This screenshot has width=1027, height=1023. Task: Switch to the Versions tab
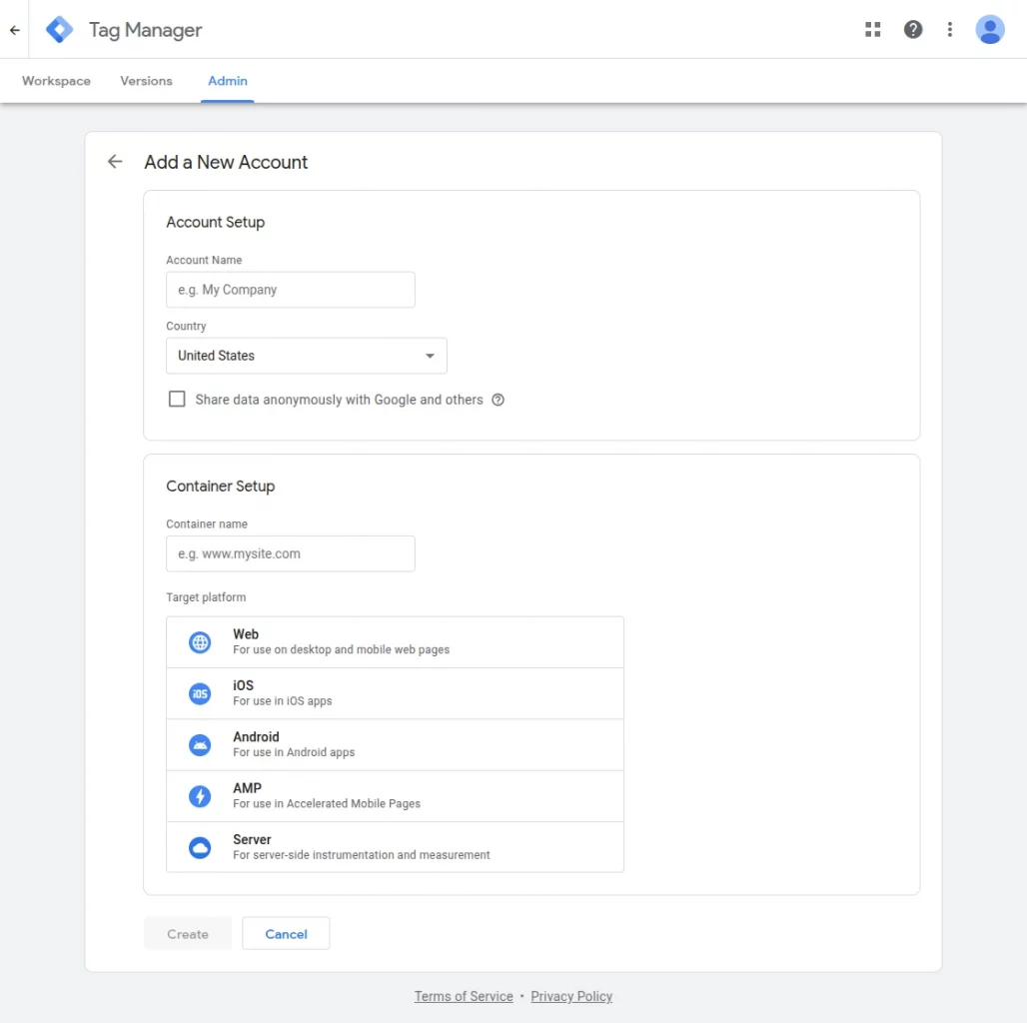click(x=146, y=81)
